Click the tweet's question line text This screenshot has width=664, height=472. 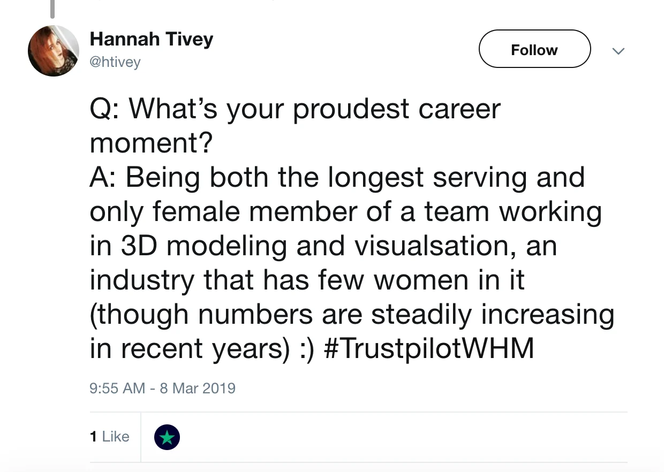295,109
